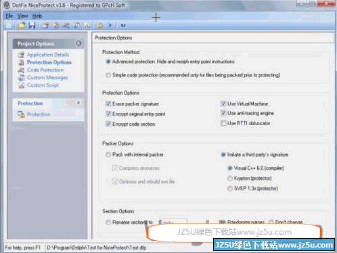The image size is (337, 253).
Task: Click the Section Options group label
Action: [x=118, y=211]
